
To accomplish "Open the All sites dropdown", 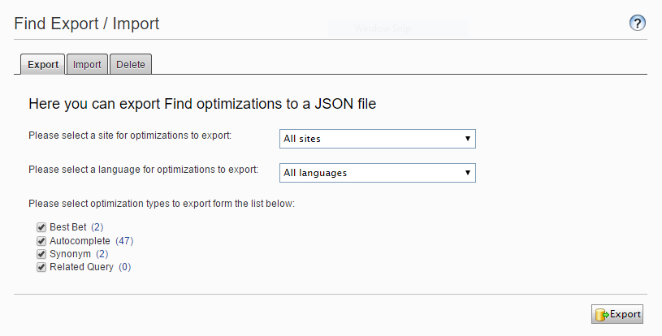I will click(x=377, y=139).
